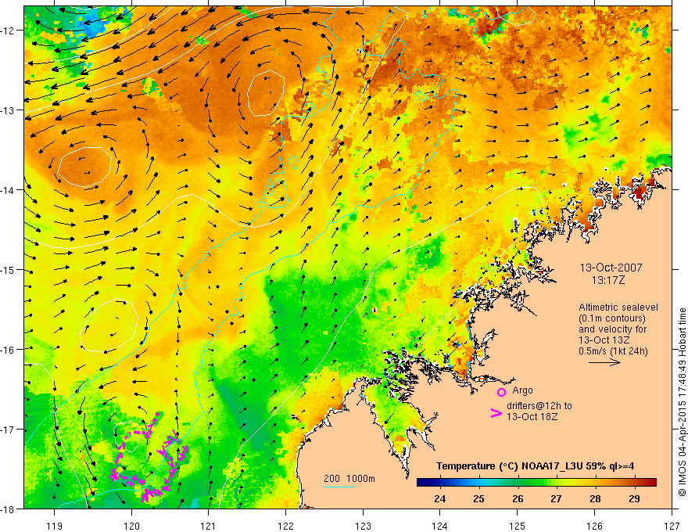The height and width of the screenshot is (532, 688).
Task: Click the longitude axis label 123
Action: click(363, 526)
